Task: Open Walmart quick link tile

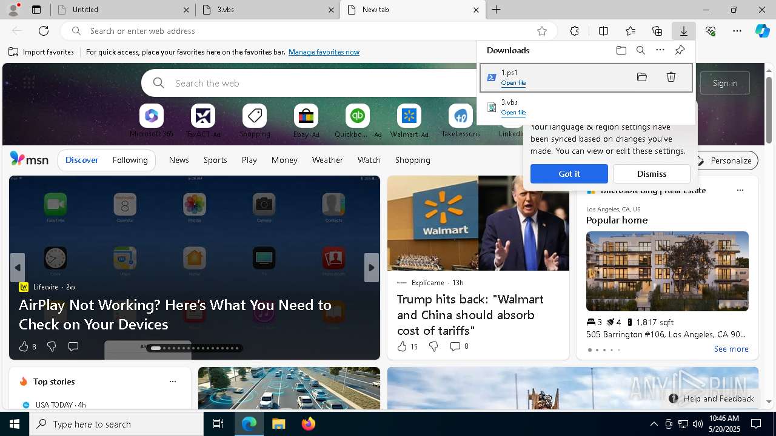Action: pos(409,121)
